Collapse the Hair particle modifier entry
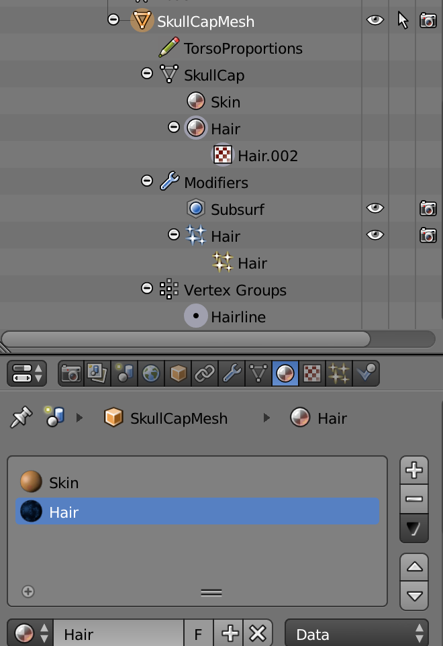 pyautogui.click(x=174, y=234)
